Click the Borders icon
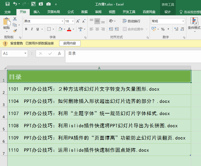The image size is (201, 166). (x=49, y=29)
